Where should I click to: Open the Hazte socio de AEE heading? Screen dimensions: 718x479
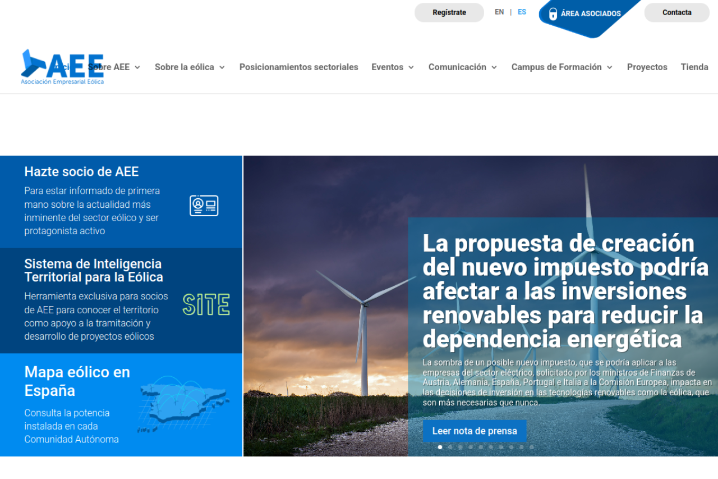81,172
